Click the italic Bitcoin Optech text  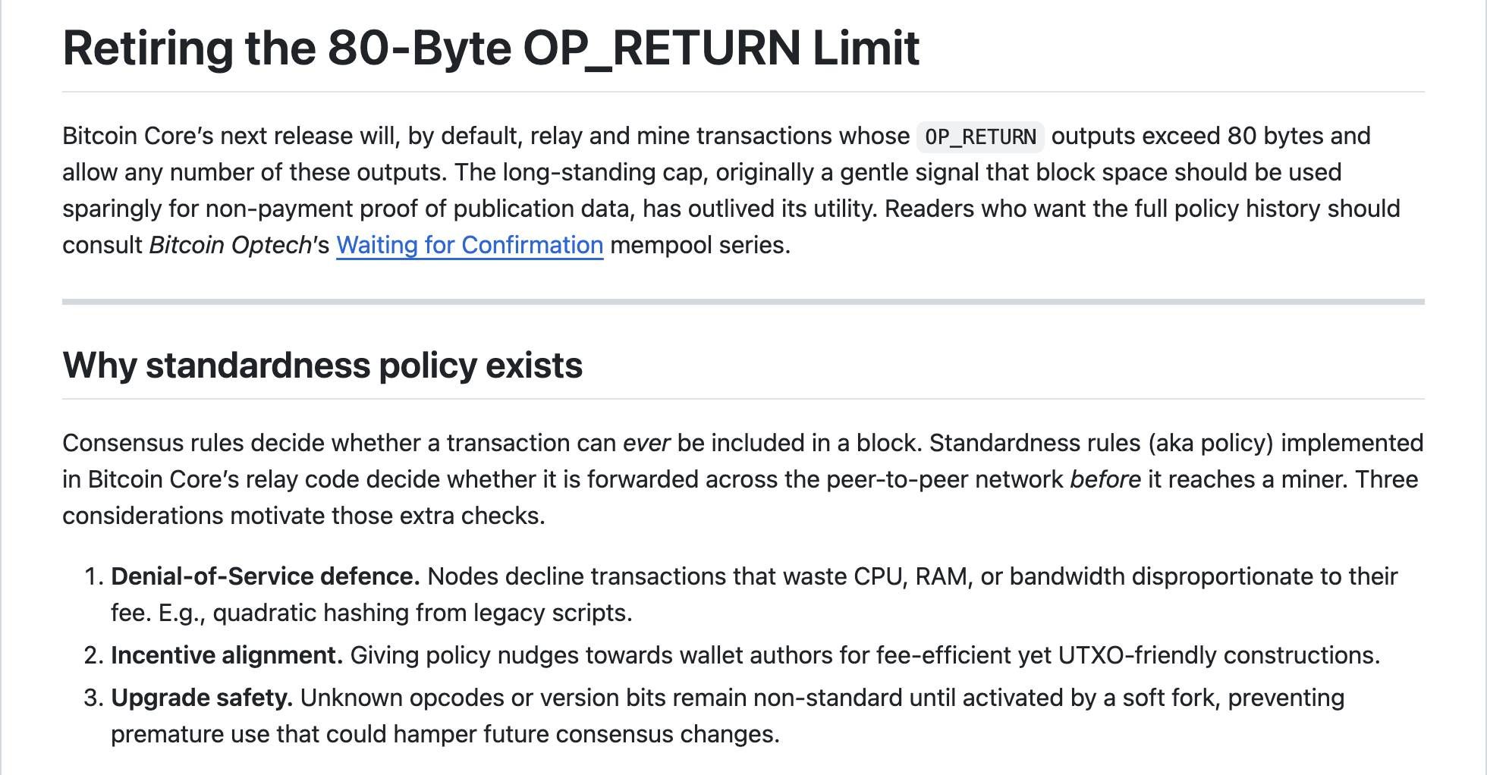click(231, 245)
